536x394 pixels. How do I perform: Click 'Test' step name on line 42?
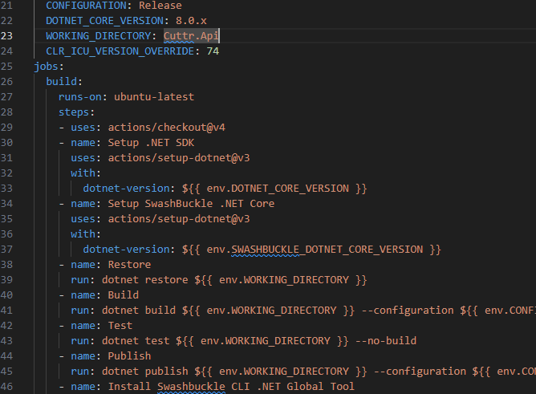click(120, 326)
